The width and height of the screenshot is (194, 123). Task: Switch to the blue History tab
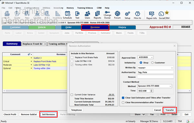click(122, 27)
